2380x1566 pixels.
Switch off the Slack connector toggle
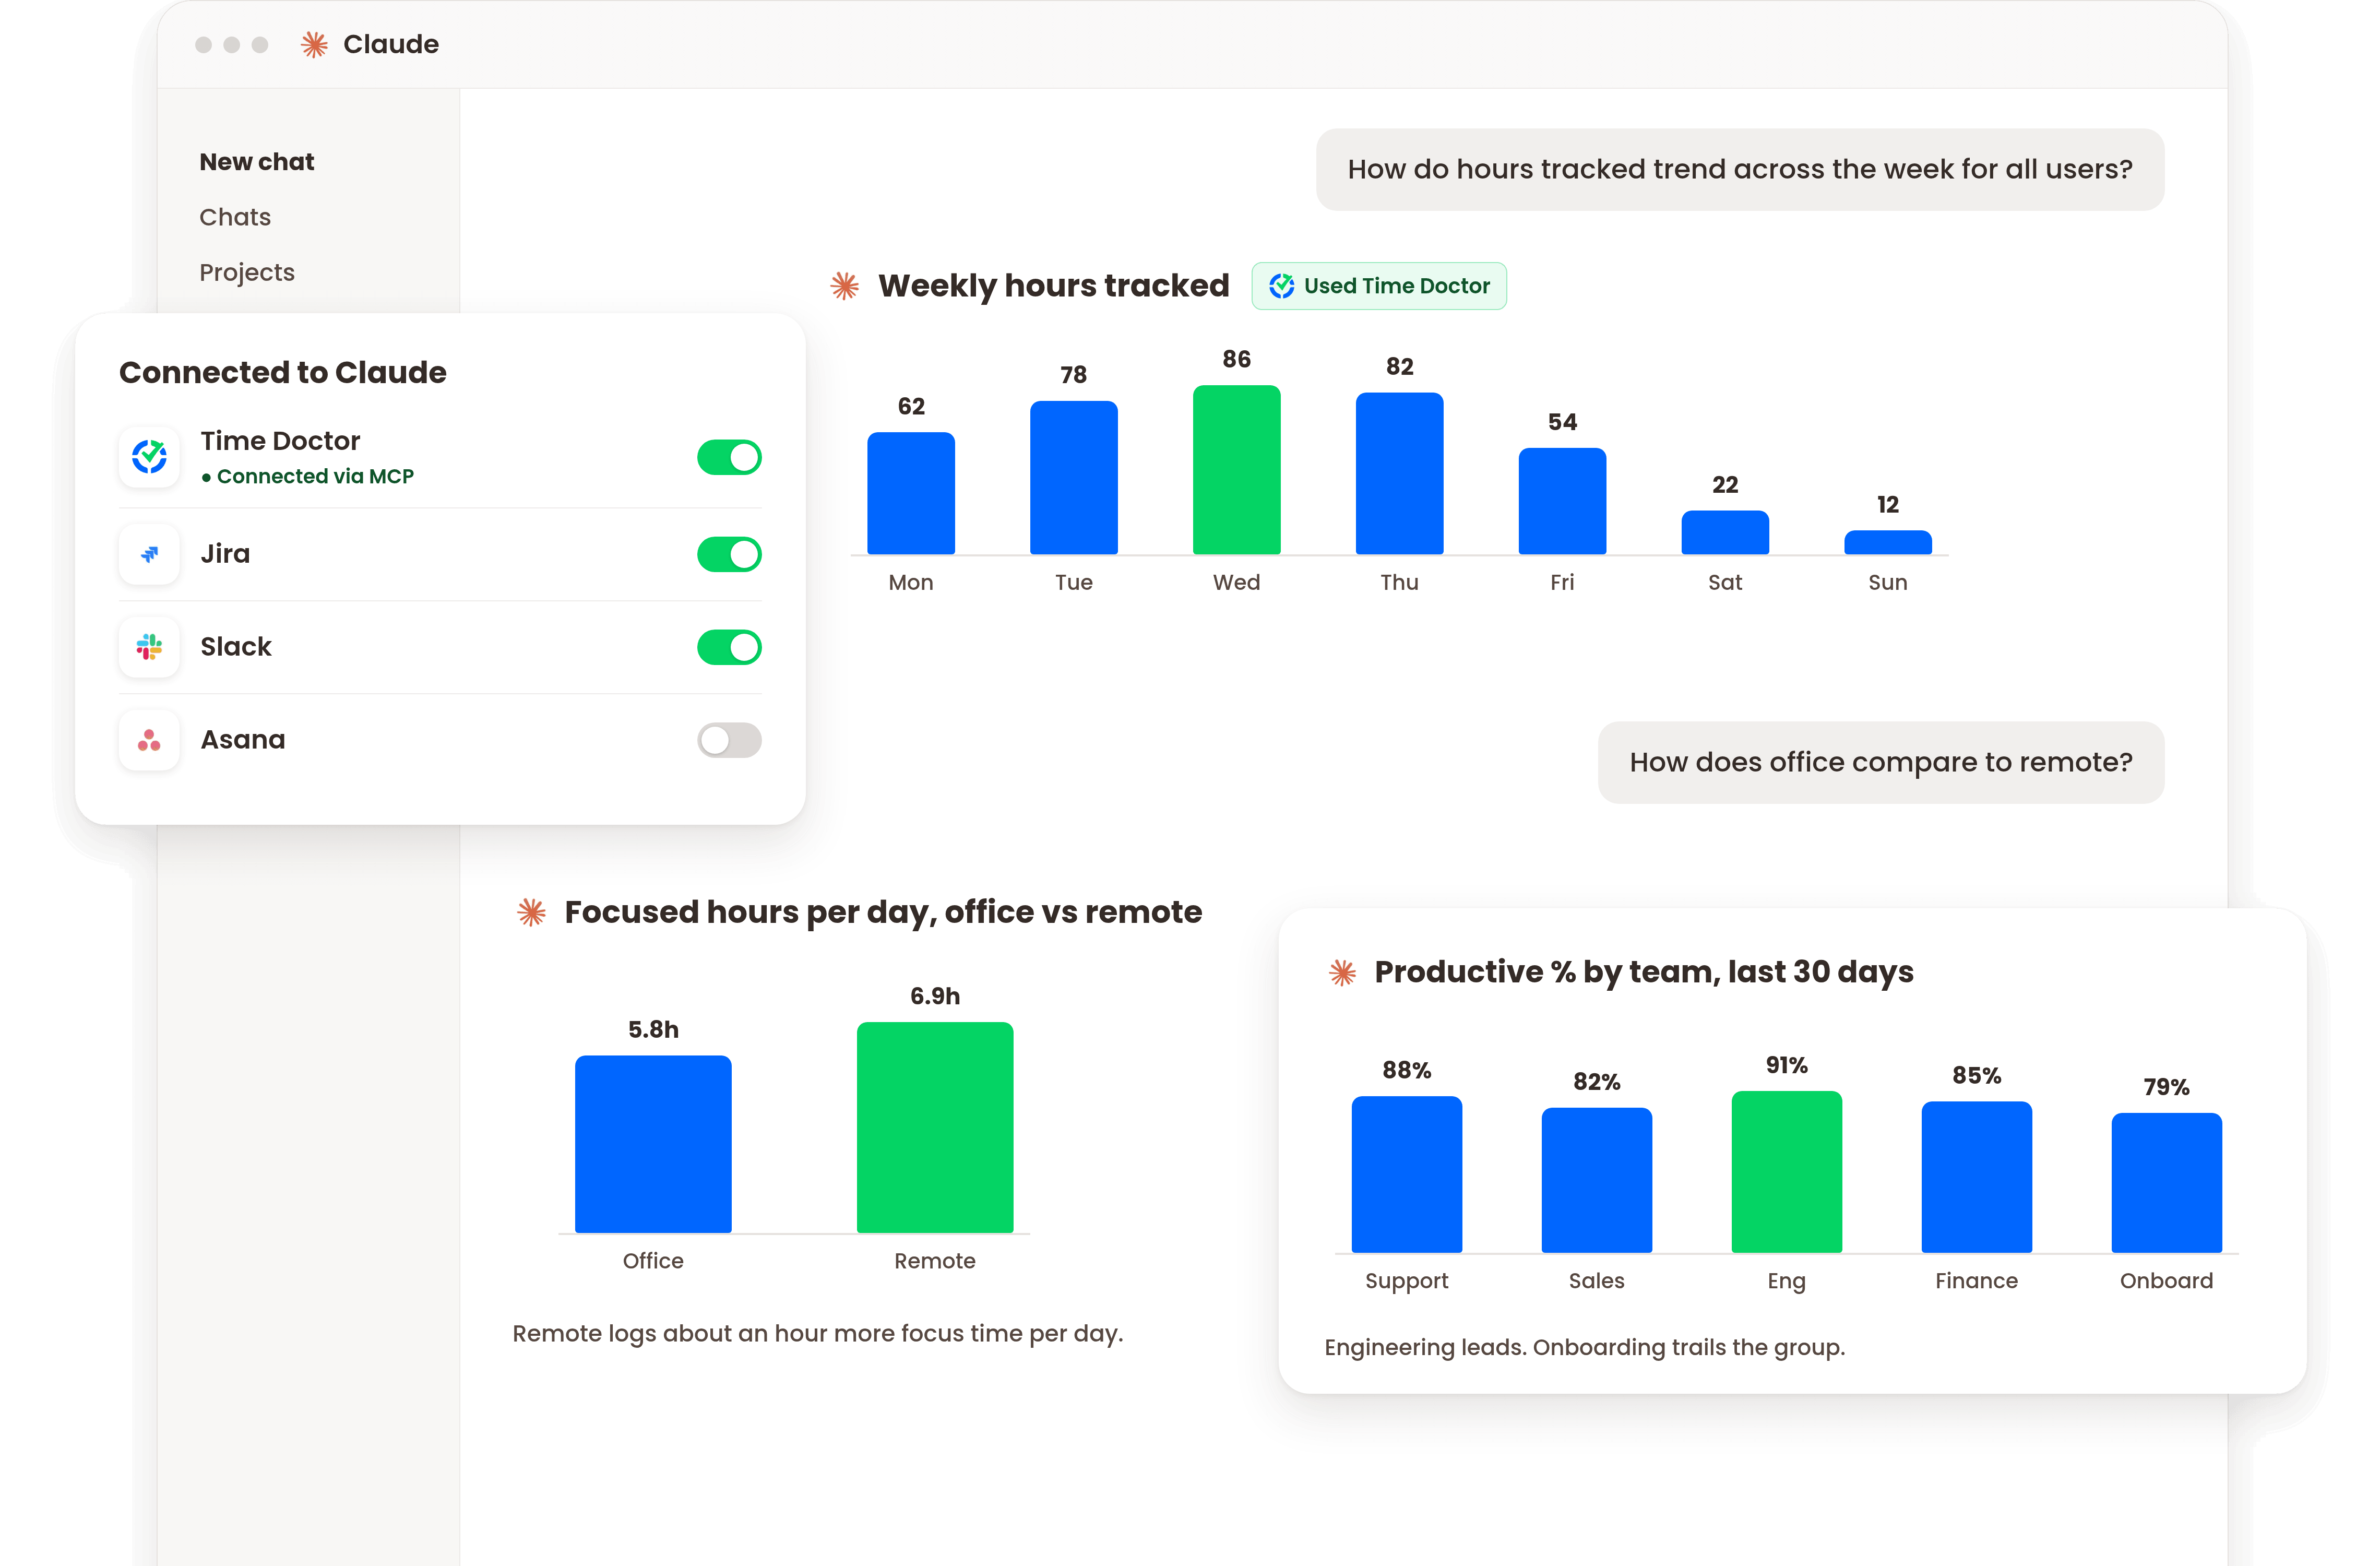click(729, 647)
